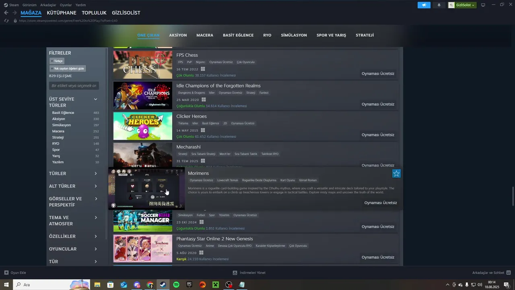Open Spotify from the taskbar
Screen dimensions: 515x290
click(176, 285)
